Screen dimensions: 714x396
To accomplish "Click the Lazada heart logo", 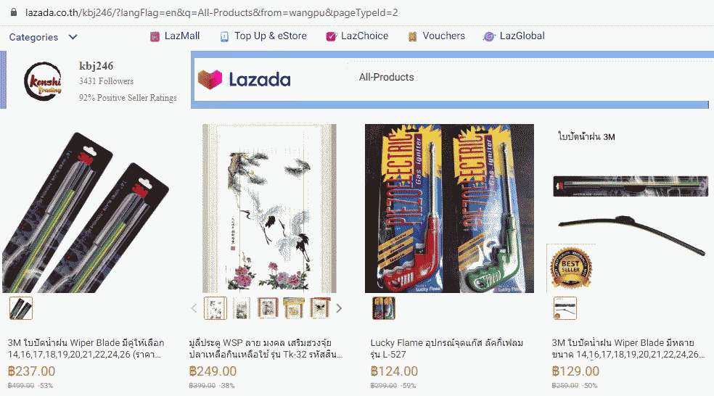I will click(210, 80).
